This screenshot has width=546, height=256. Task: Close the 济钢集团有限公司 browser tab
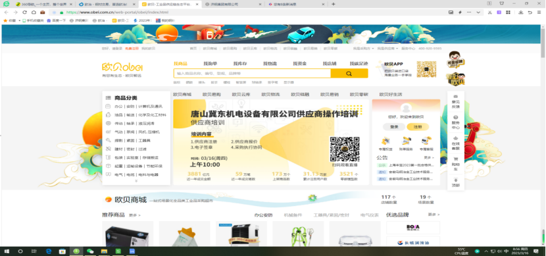[x=260, y=4]
